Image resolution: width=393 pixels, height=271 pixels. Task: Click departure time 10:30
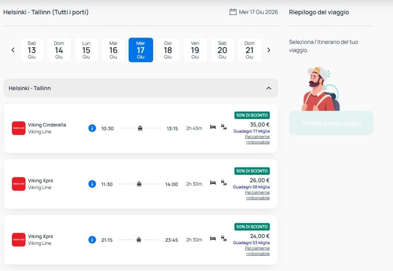(107, 128)
